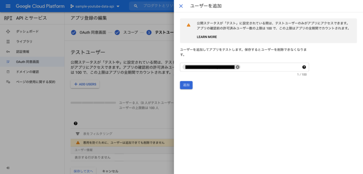Close the ユーザーを追加 panel with the X

coord(181,6)
